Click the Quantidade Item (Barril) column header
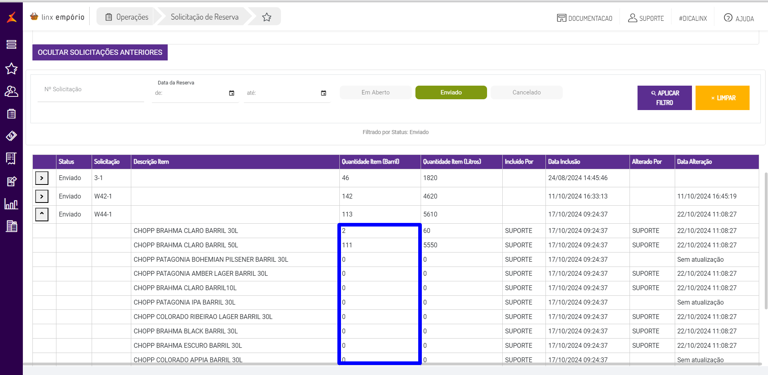The image size is (768, 375). (x=380, y=162)
